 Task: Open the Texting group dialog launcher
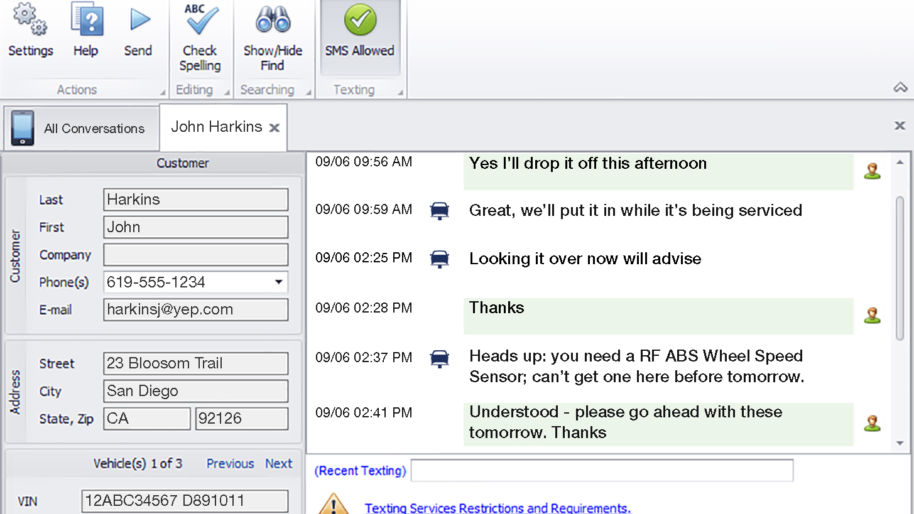[x=400, y=93]
